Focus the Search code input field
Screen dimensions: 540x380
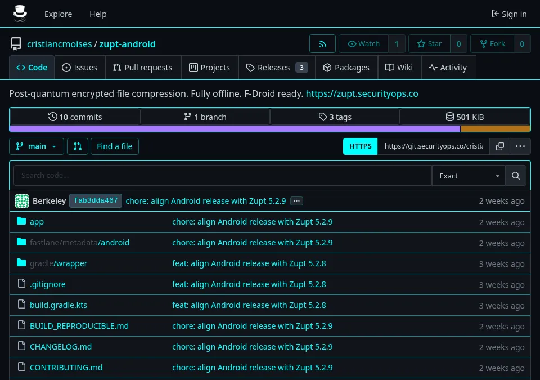(x=223, y=176)
